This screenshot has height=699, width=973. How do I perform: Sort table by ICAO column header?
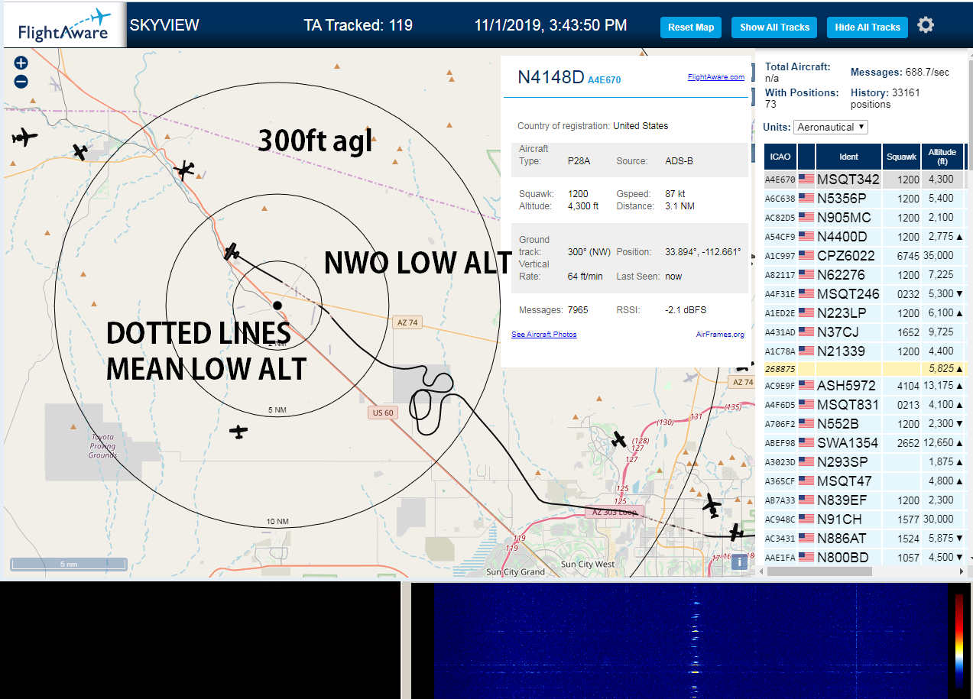780,157
